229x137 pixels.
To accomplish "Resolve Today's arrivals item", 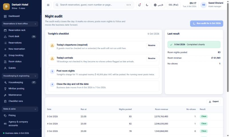I will click(x=152, y=59).
